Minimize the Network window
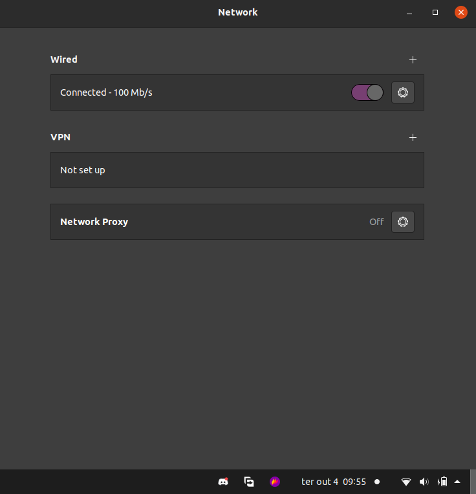Viewport: 476px width, 494px height. (409, 12)
